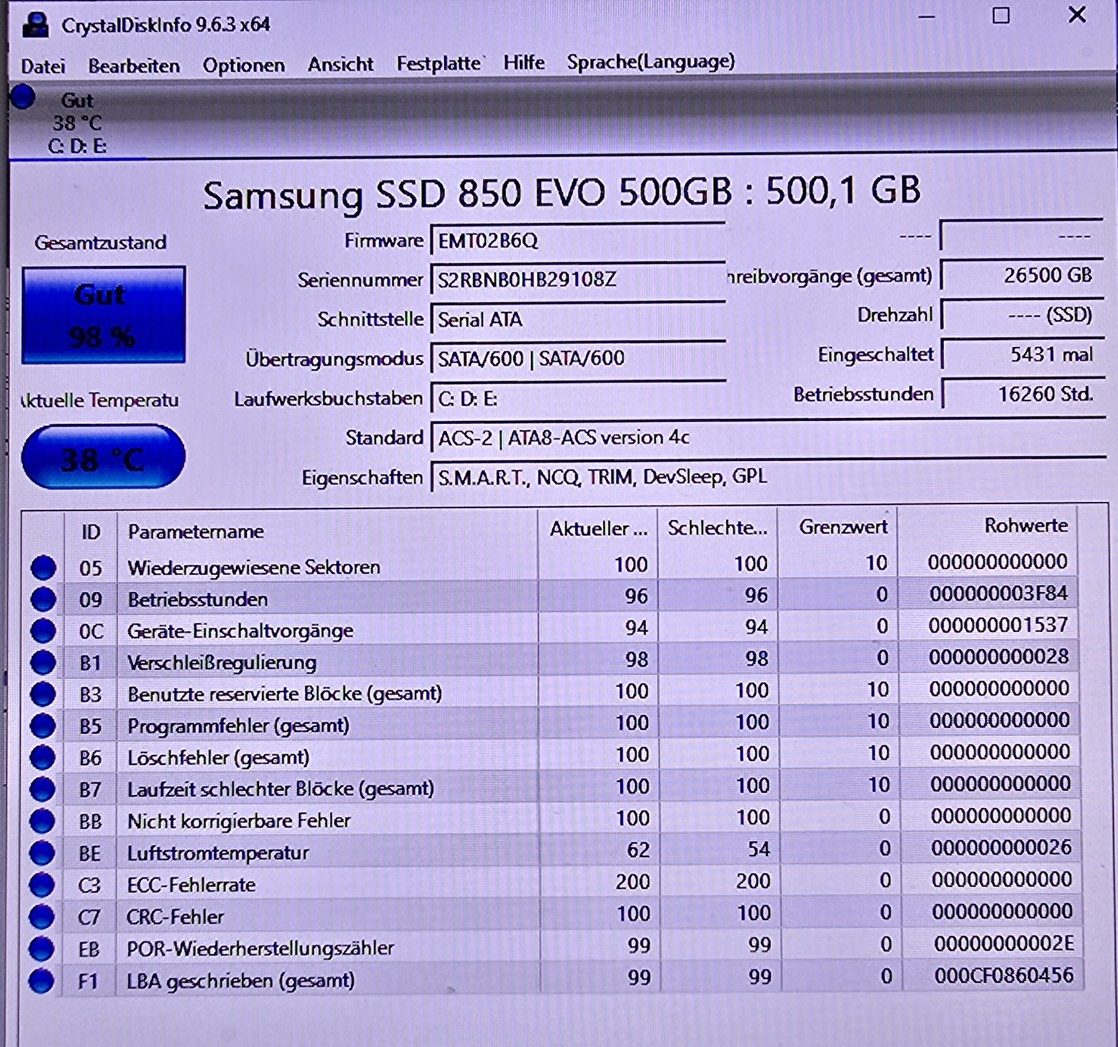Click the Rohwerte column header
Image resolution: width=1118 pixels, height=1047 pixels.
[987, 525]
